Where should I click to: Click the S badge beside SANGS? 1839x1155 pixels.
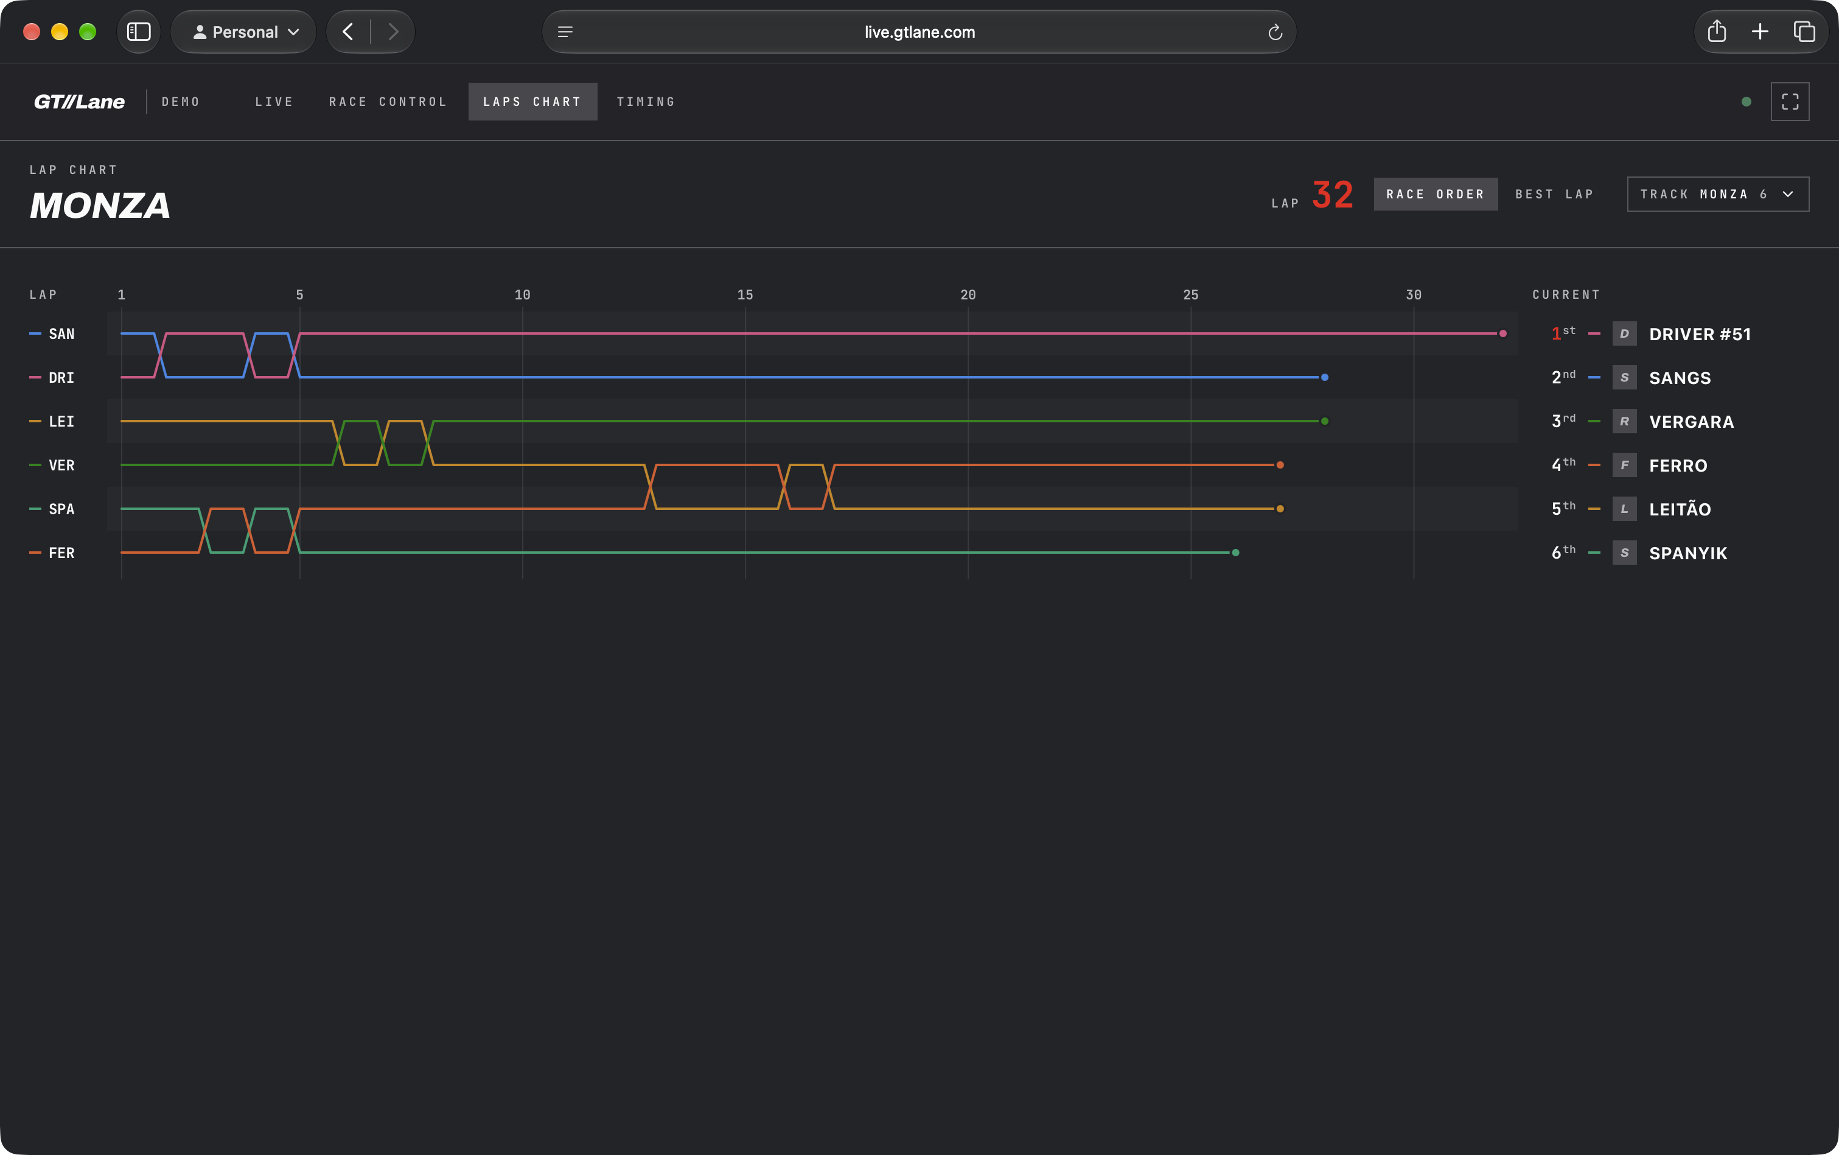pyautogui.click(x=1624, y=377)
